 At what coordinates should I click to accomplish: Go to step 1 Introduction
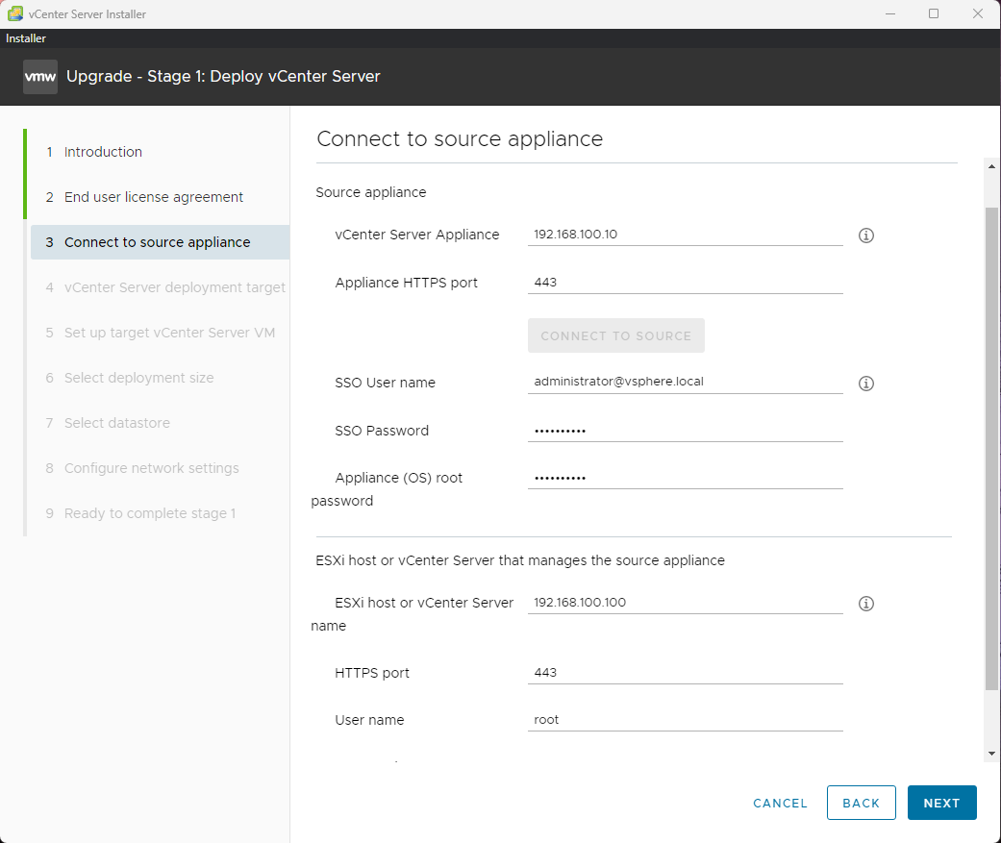103,152
